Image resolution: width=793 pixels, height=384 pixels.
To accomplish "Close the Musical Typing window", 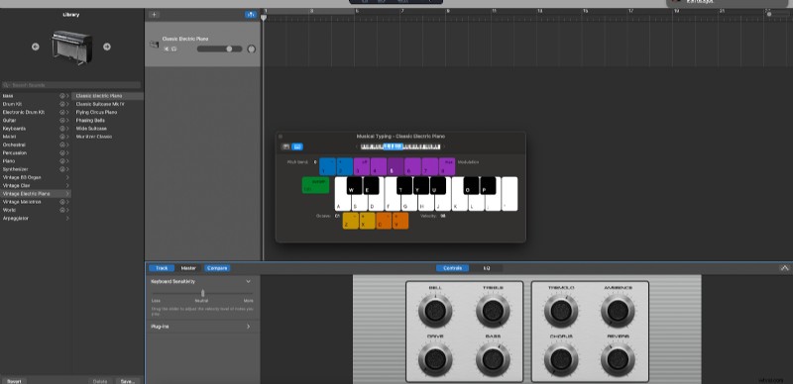I will (x=281, y=137).
